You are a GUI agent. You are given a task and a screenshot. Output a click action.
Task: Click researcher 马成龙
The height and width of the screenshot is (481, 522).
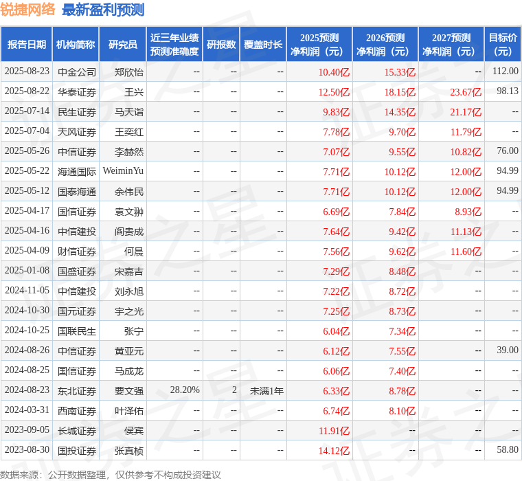click(129, 372)
